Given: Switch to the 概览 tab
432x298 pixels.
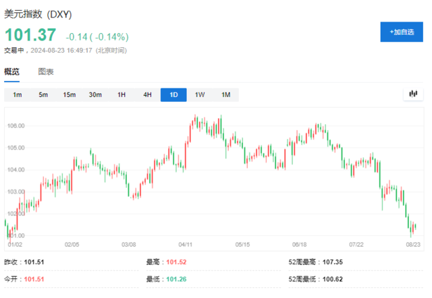Looking at the screenshot, I should 12,71.
